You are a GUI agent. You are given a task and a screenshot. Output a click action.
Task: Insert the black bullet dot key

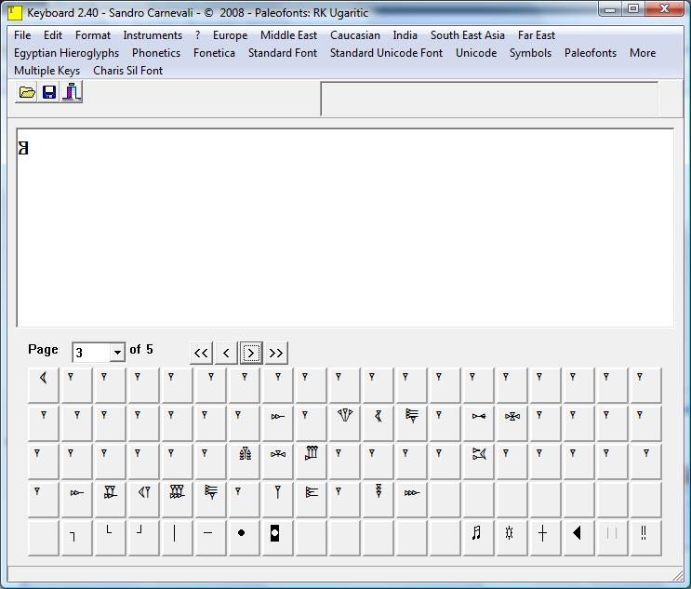(x=244, y=538)
